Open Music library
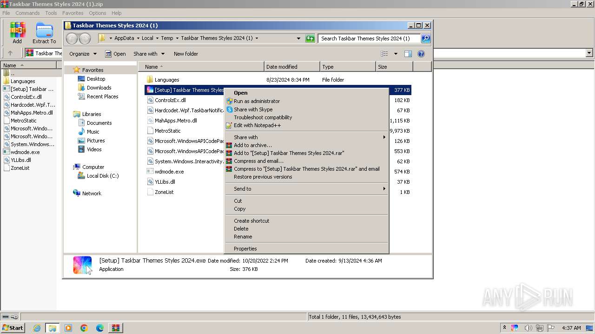The image size is (595, 334). [x=93, y=132]
